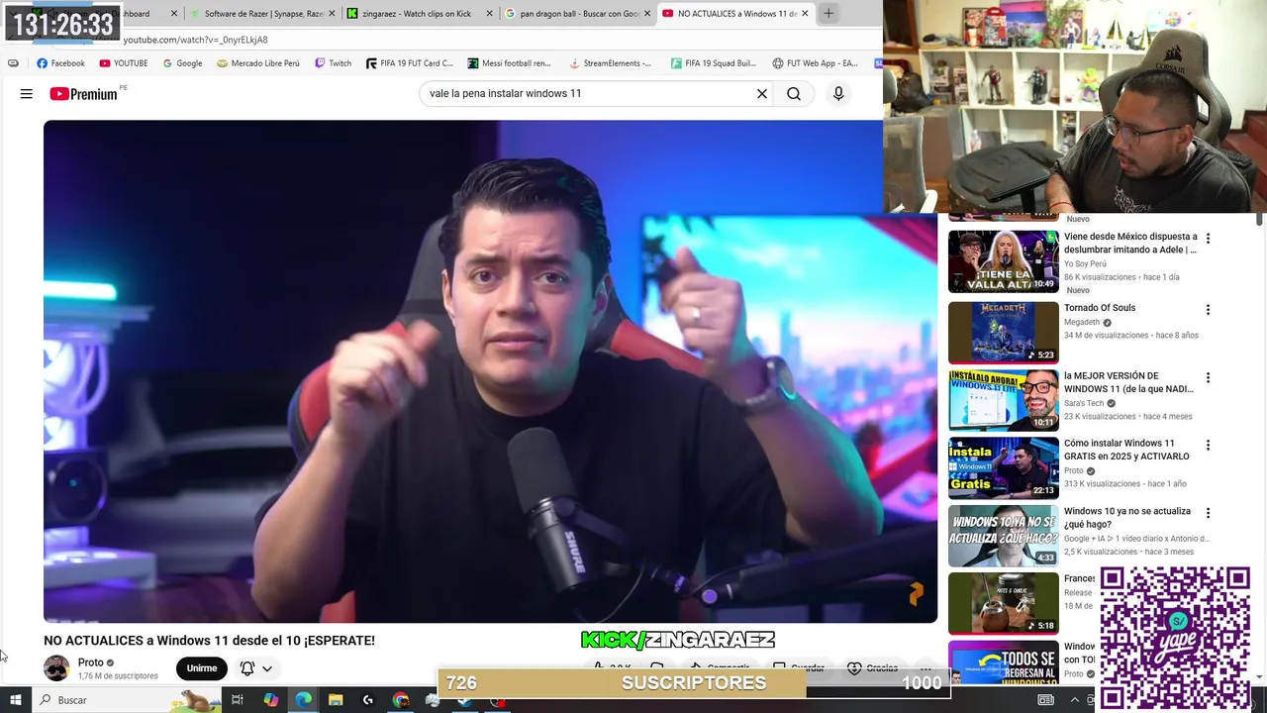Click the TODOS SE REGRESAN thumbnail
Viewport: 1267px width, 713px height.
(x=1004, y=662)
